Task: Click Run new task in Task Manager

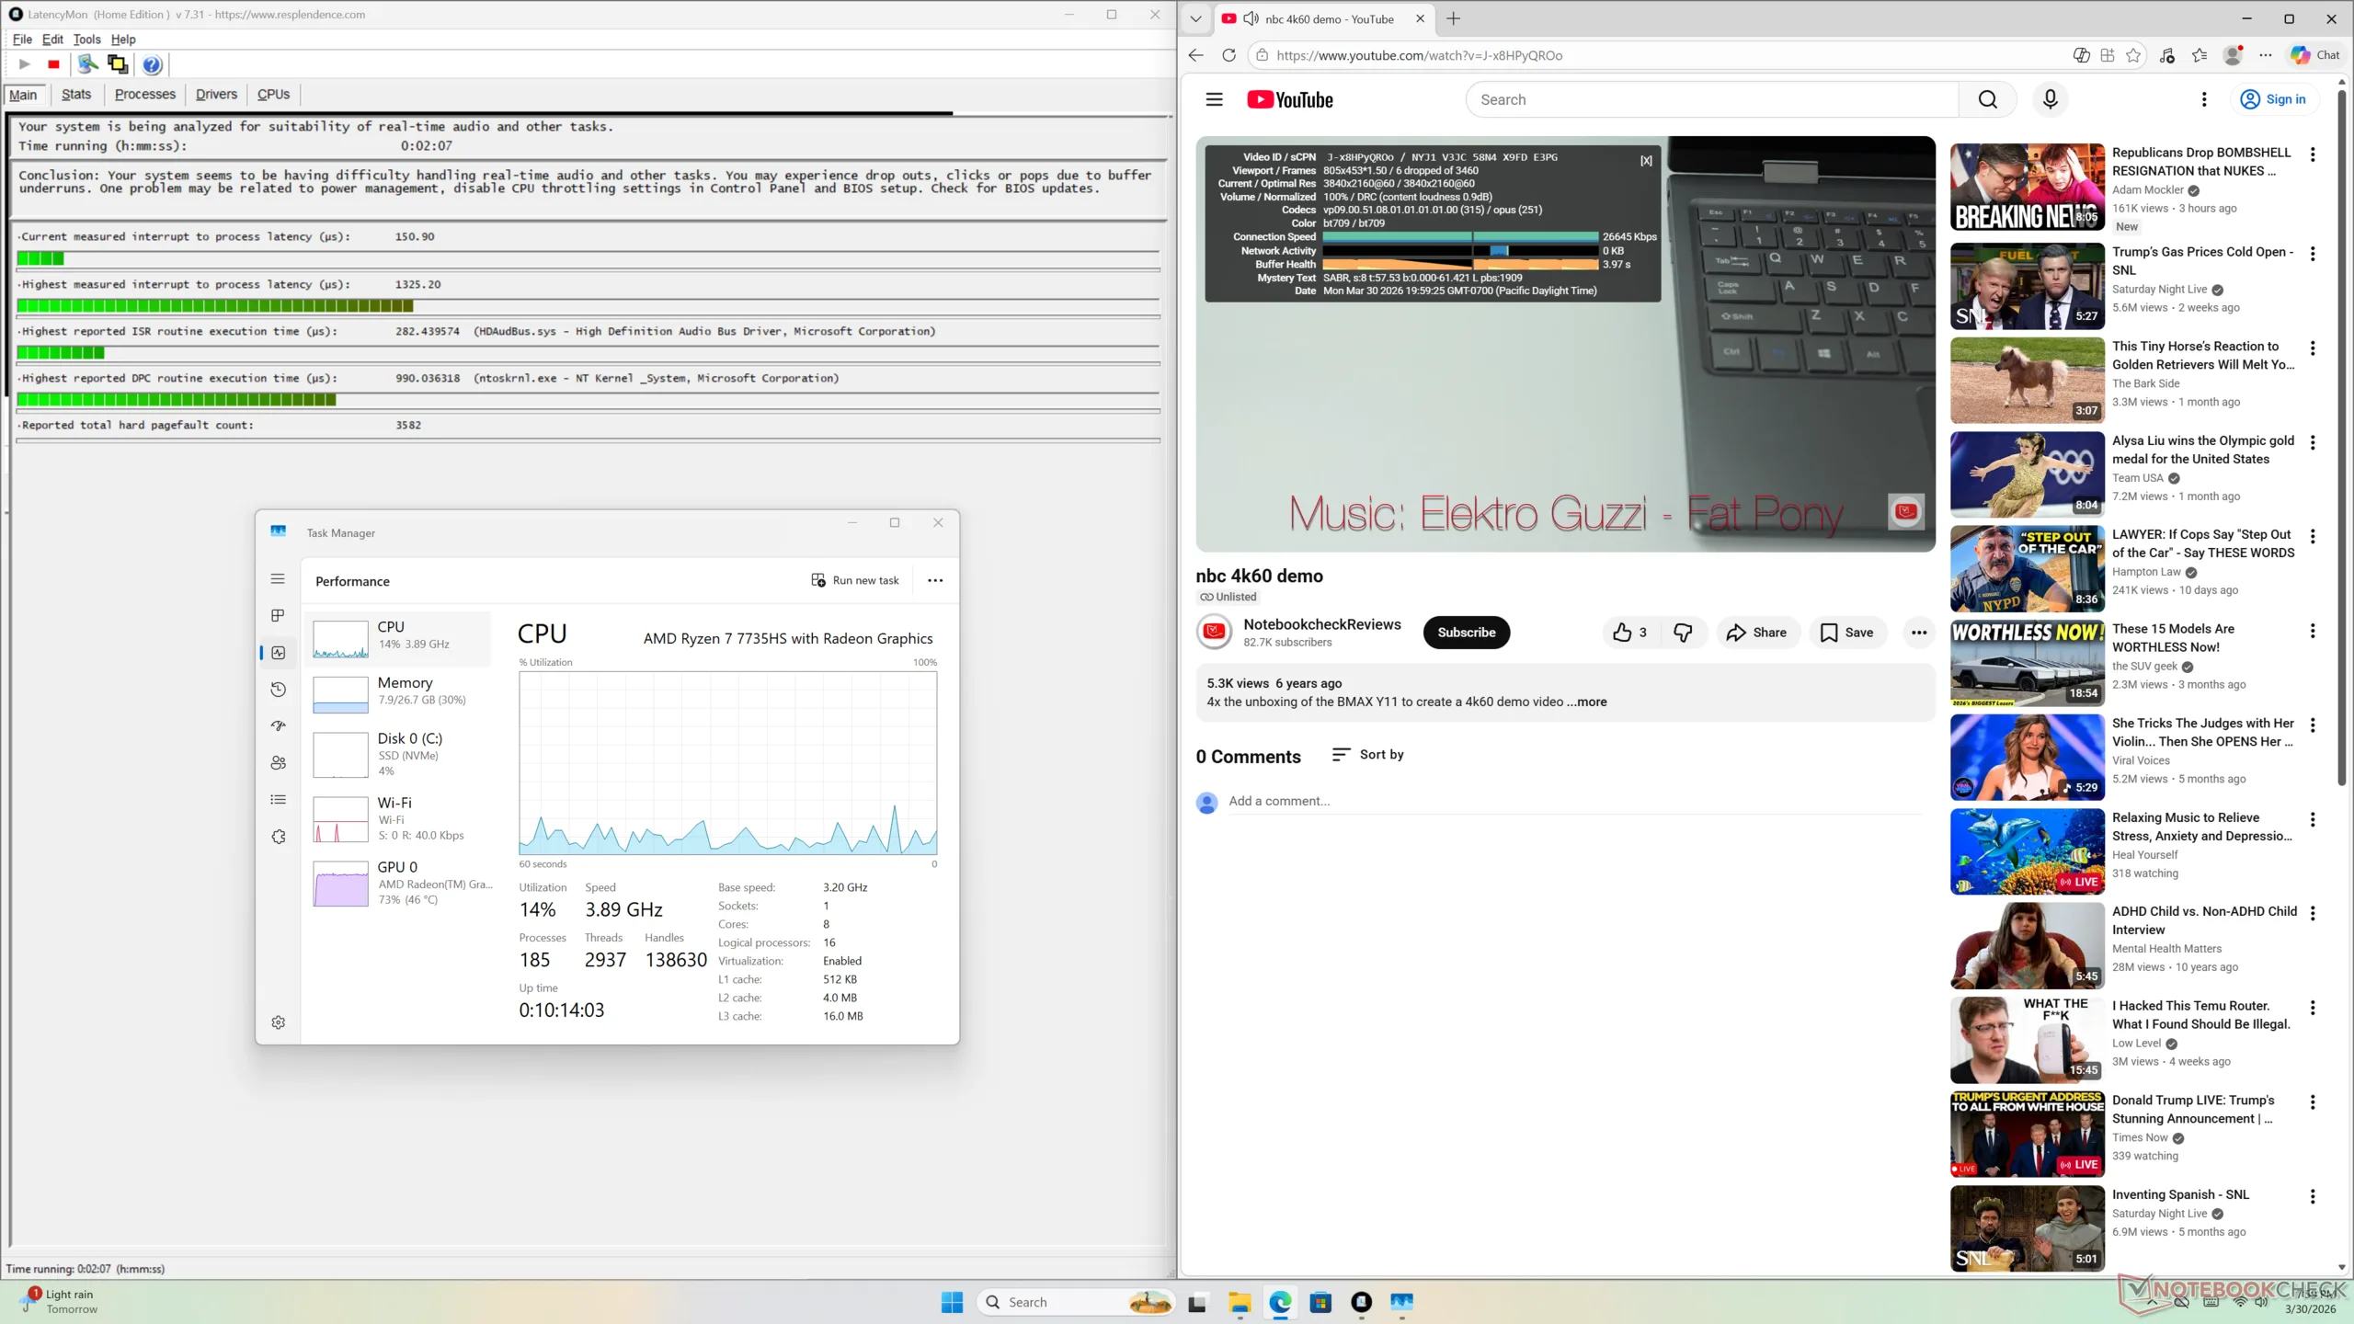Action: coord(855,581)
